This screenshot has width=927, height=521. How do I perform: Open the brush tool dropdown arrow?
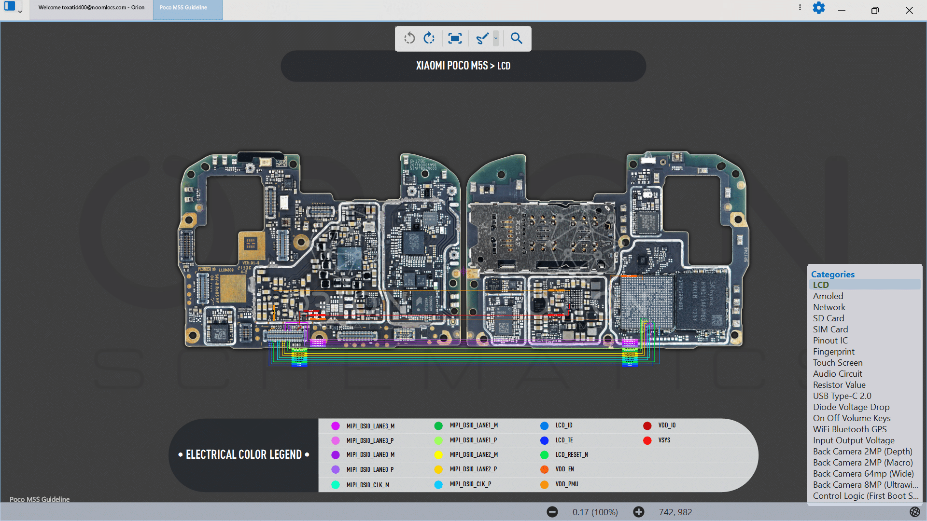[x=496, y=38]
